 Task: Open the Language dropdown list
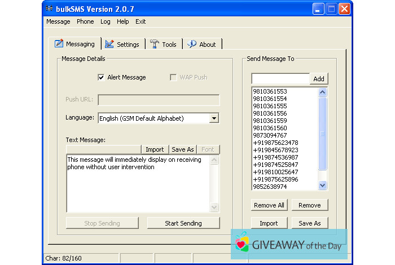coord(214,118)
